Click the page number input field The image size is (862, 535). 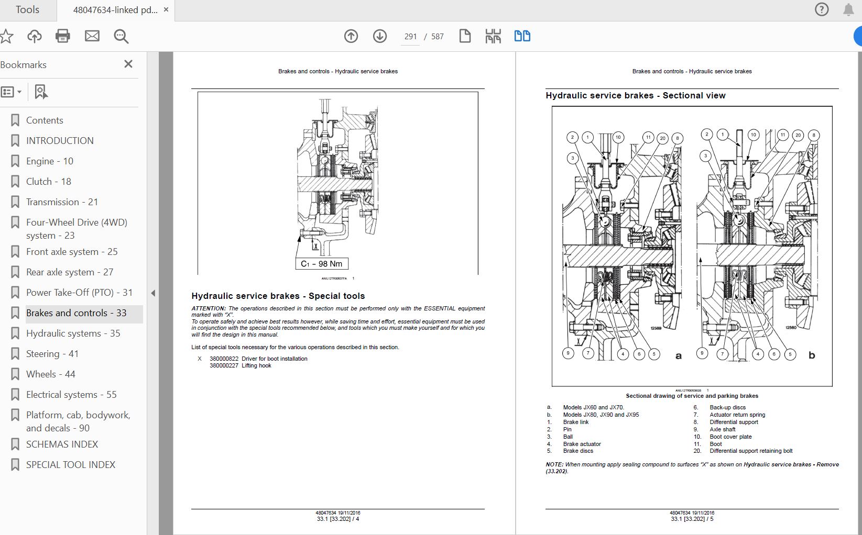[410, 37]
